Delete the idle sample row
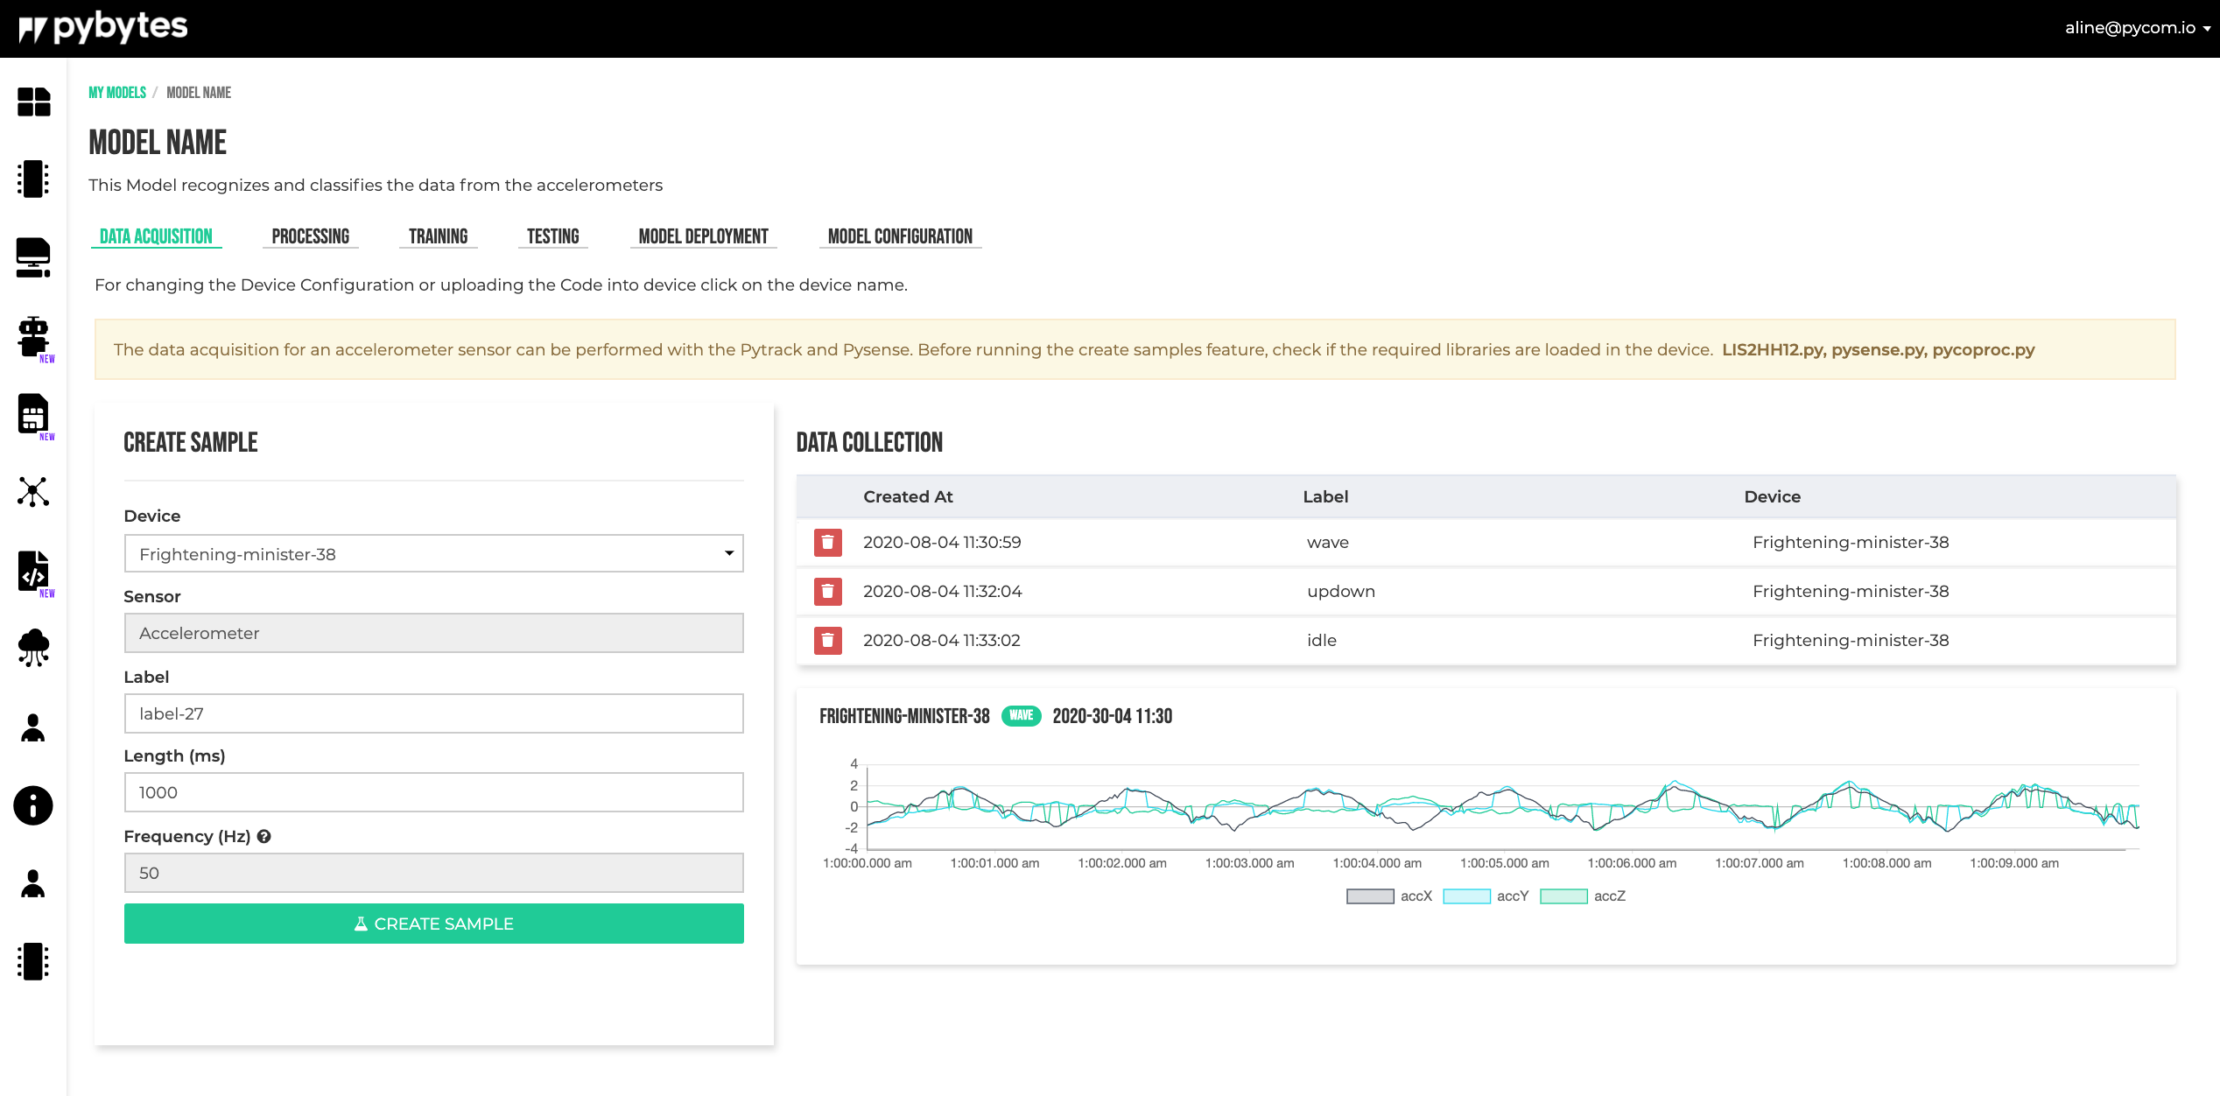This screenshot has width=2220, height=1096. click(x=827, y=641)
